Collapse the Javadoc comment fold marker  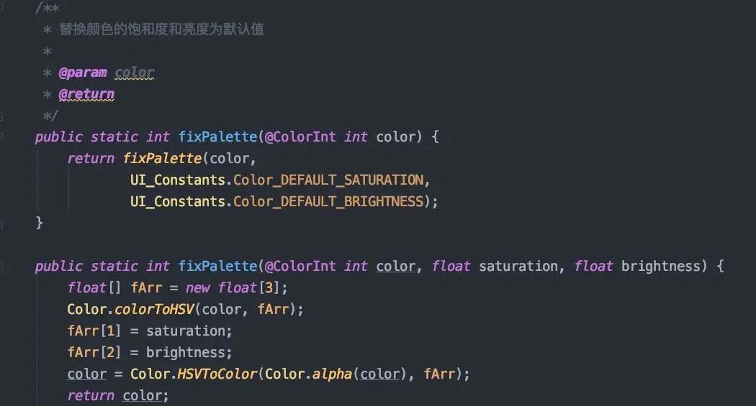tap(1, 9)
